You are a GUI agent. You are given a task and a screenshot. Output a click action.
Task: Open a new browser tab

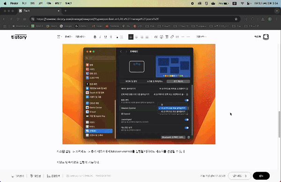66,11
